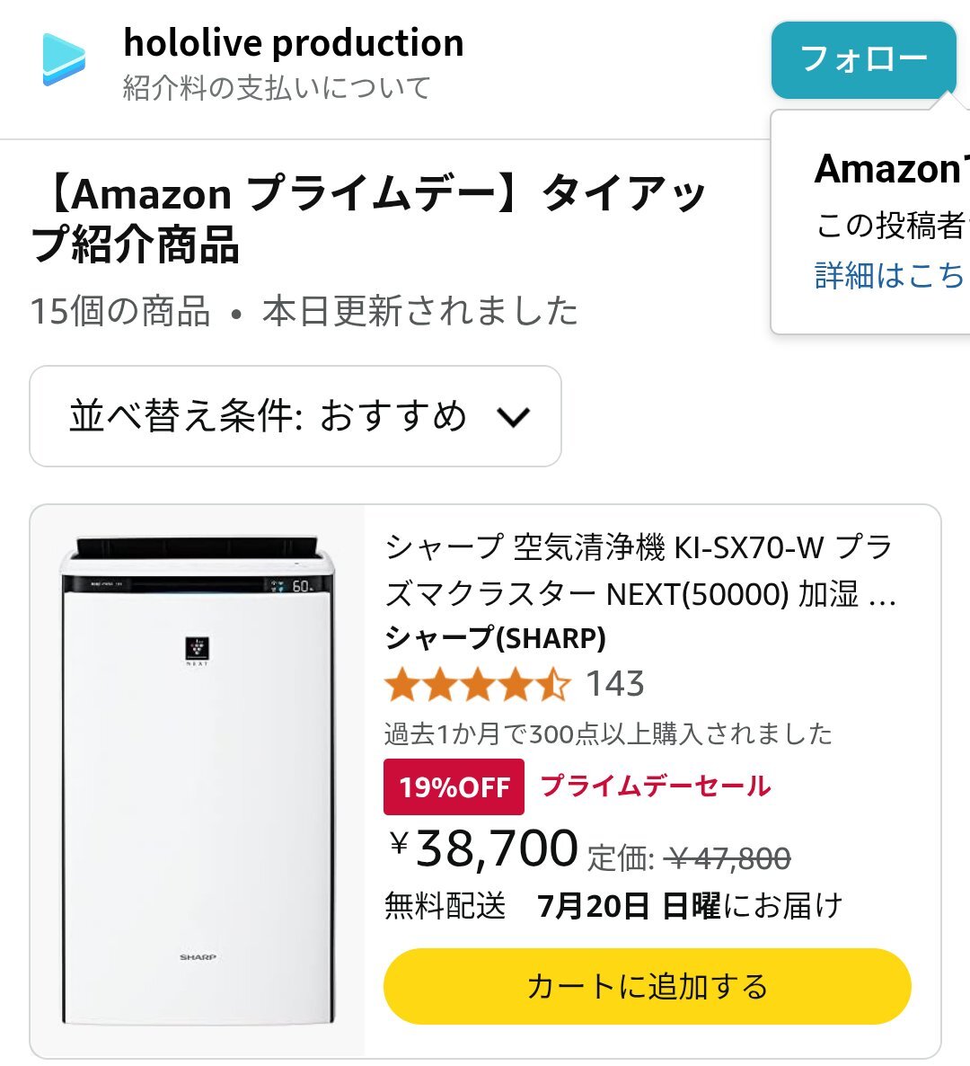Expand the 並べ替え条件 sort dropdown
970x1066 pixels.
click(x=295, y=416)
